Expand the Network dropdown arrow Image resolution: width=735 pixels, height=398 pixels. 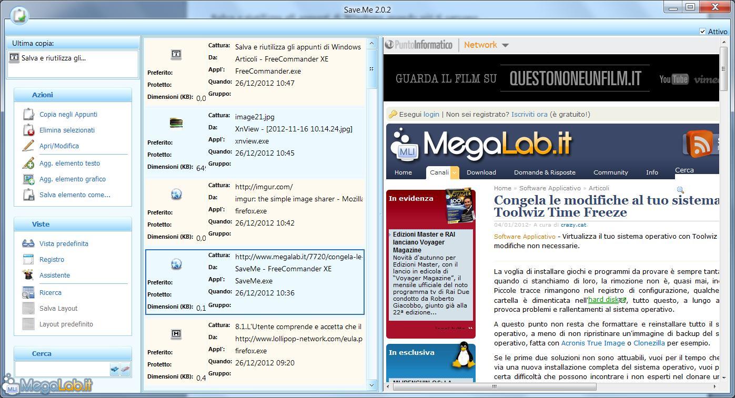coord(505,45)
